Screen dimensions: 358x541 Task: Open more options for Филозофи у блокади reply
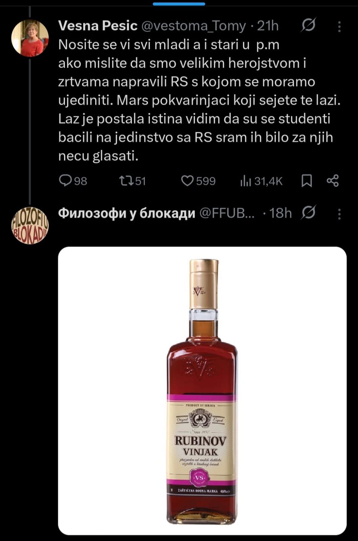tap(339, 214)
